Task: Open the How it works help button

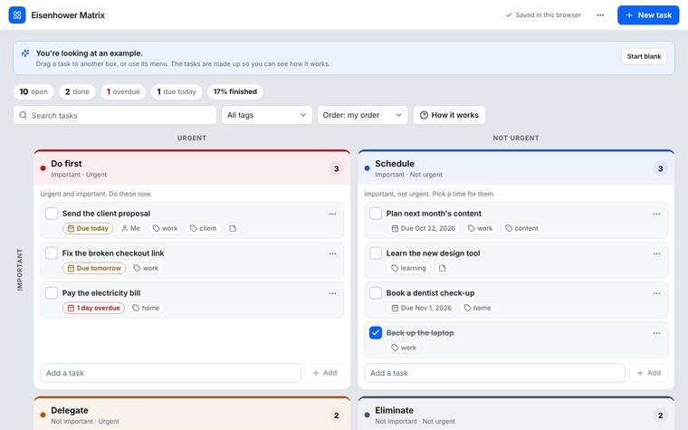Action: tap(449, 115)
